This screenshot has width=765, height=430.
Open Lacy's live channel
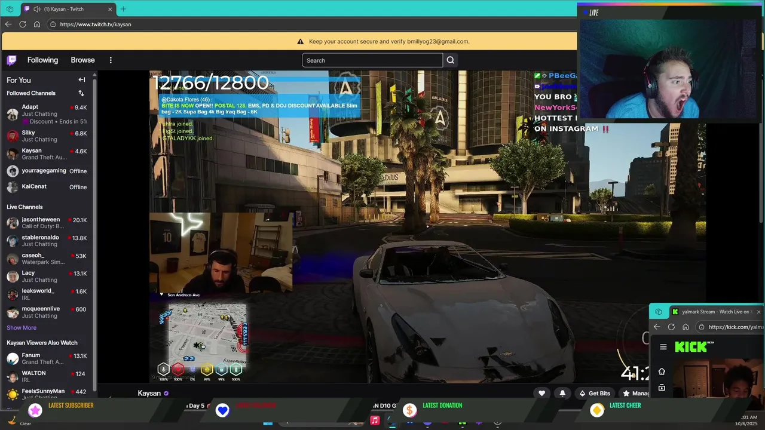[47, 276]
